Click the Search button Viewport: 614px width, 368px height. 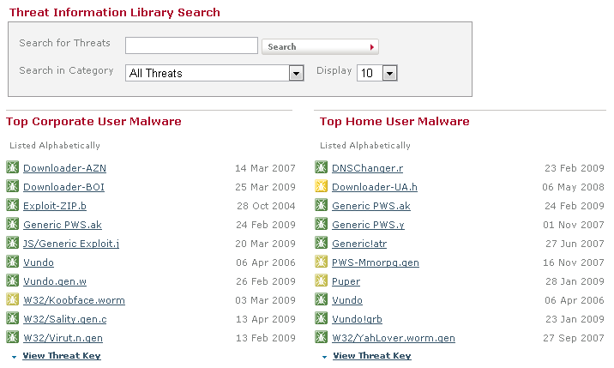pyautogui.click(x=320, y=46)
